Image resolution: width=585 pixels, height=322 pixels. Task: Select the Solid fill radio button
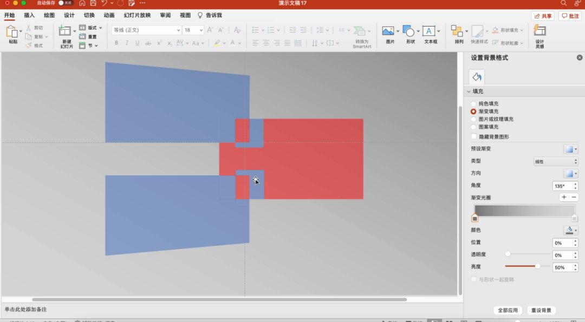(x=473, y=103)
